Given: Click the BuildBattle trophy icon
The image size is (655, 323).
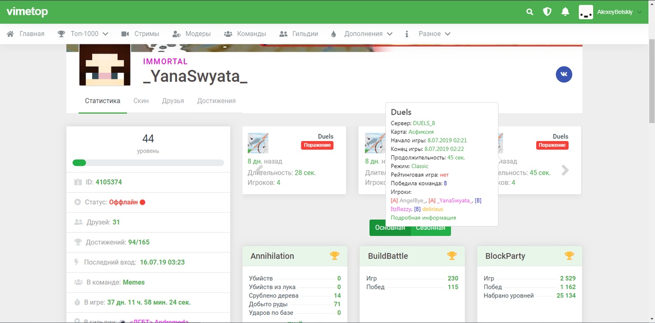Looking at the screenshot, I should [452, 256].
